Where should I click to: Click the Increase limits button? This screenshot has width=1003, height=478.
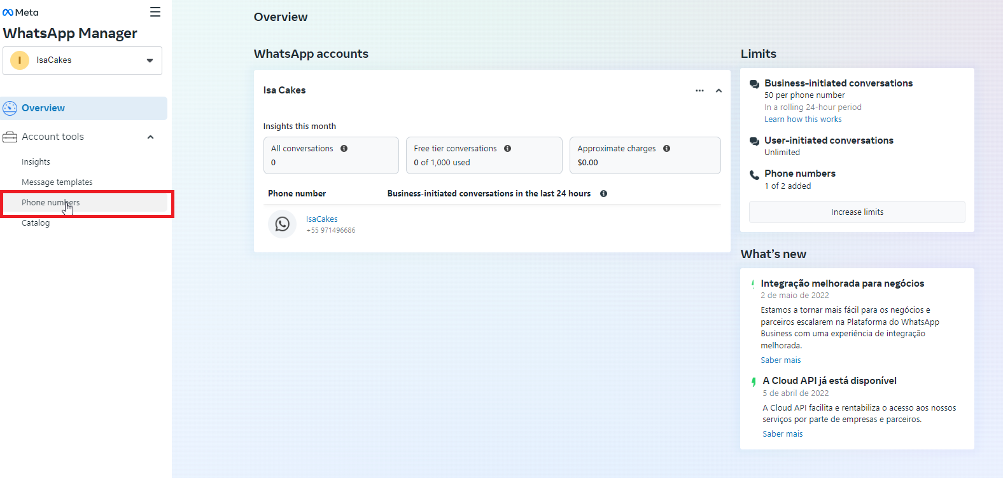857,212
